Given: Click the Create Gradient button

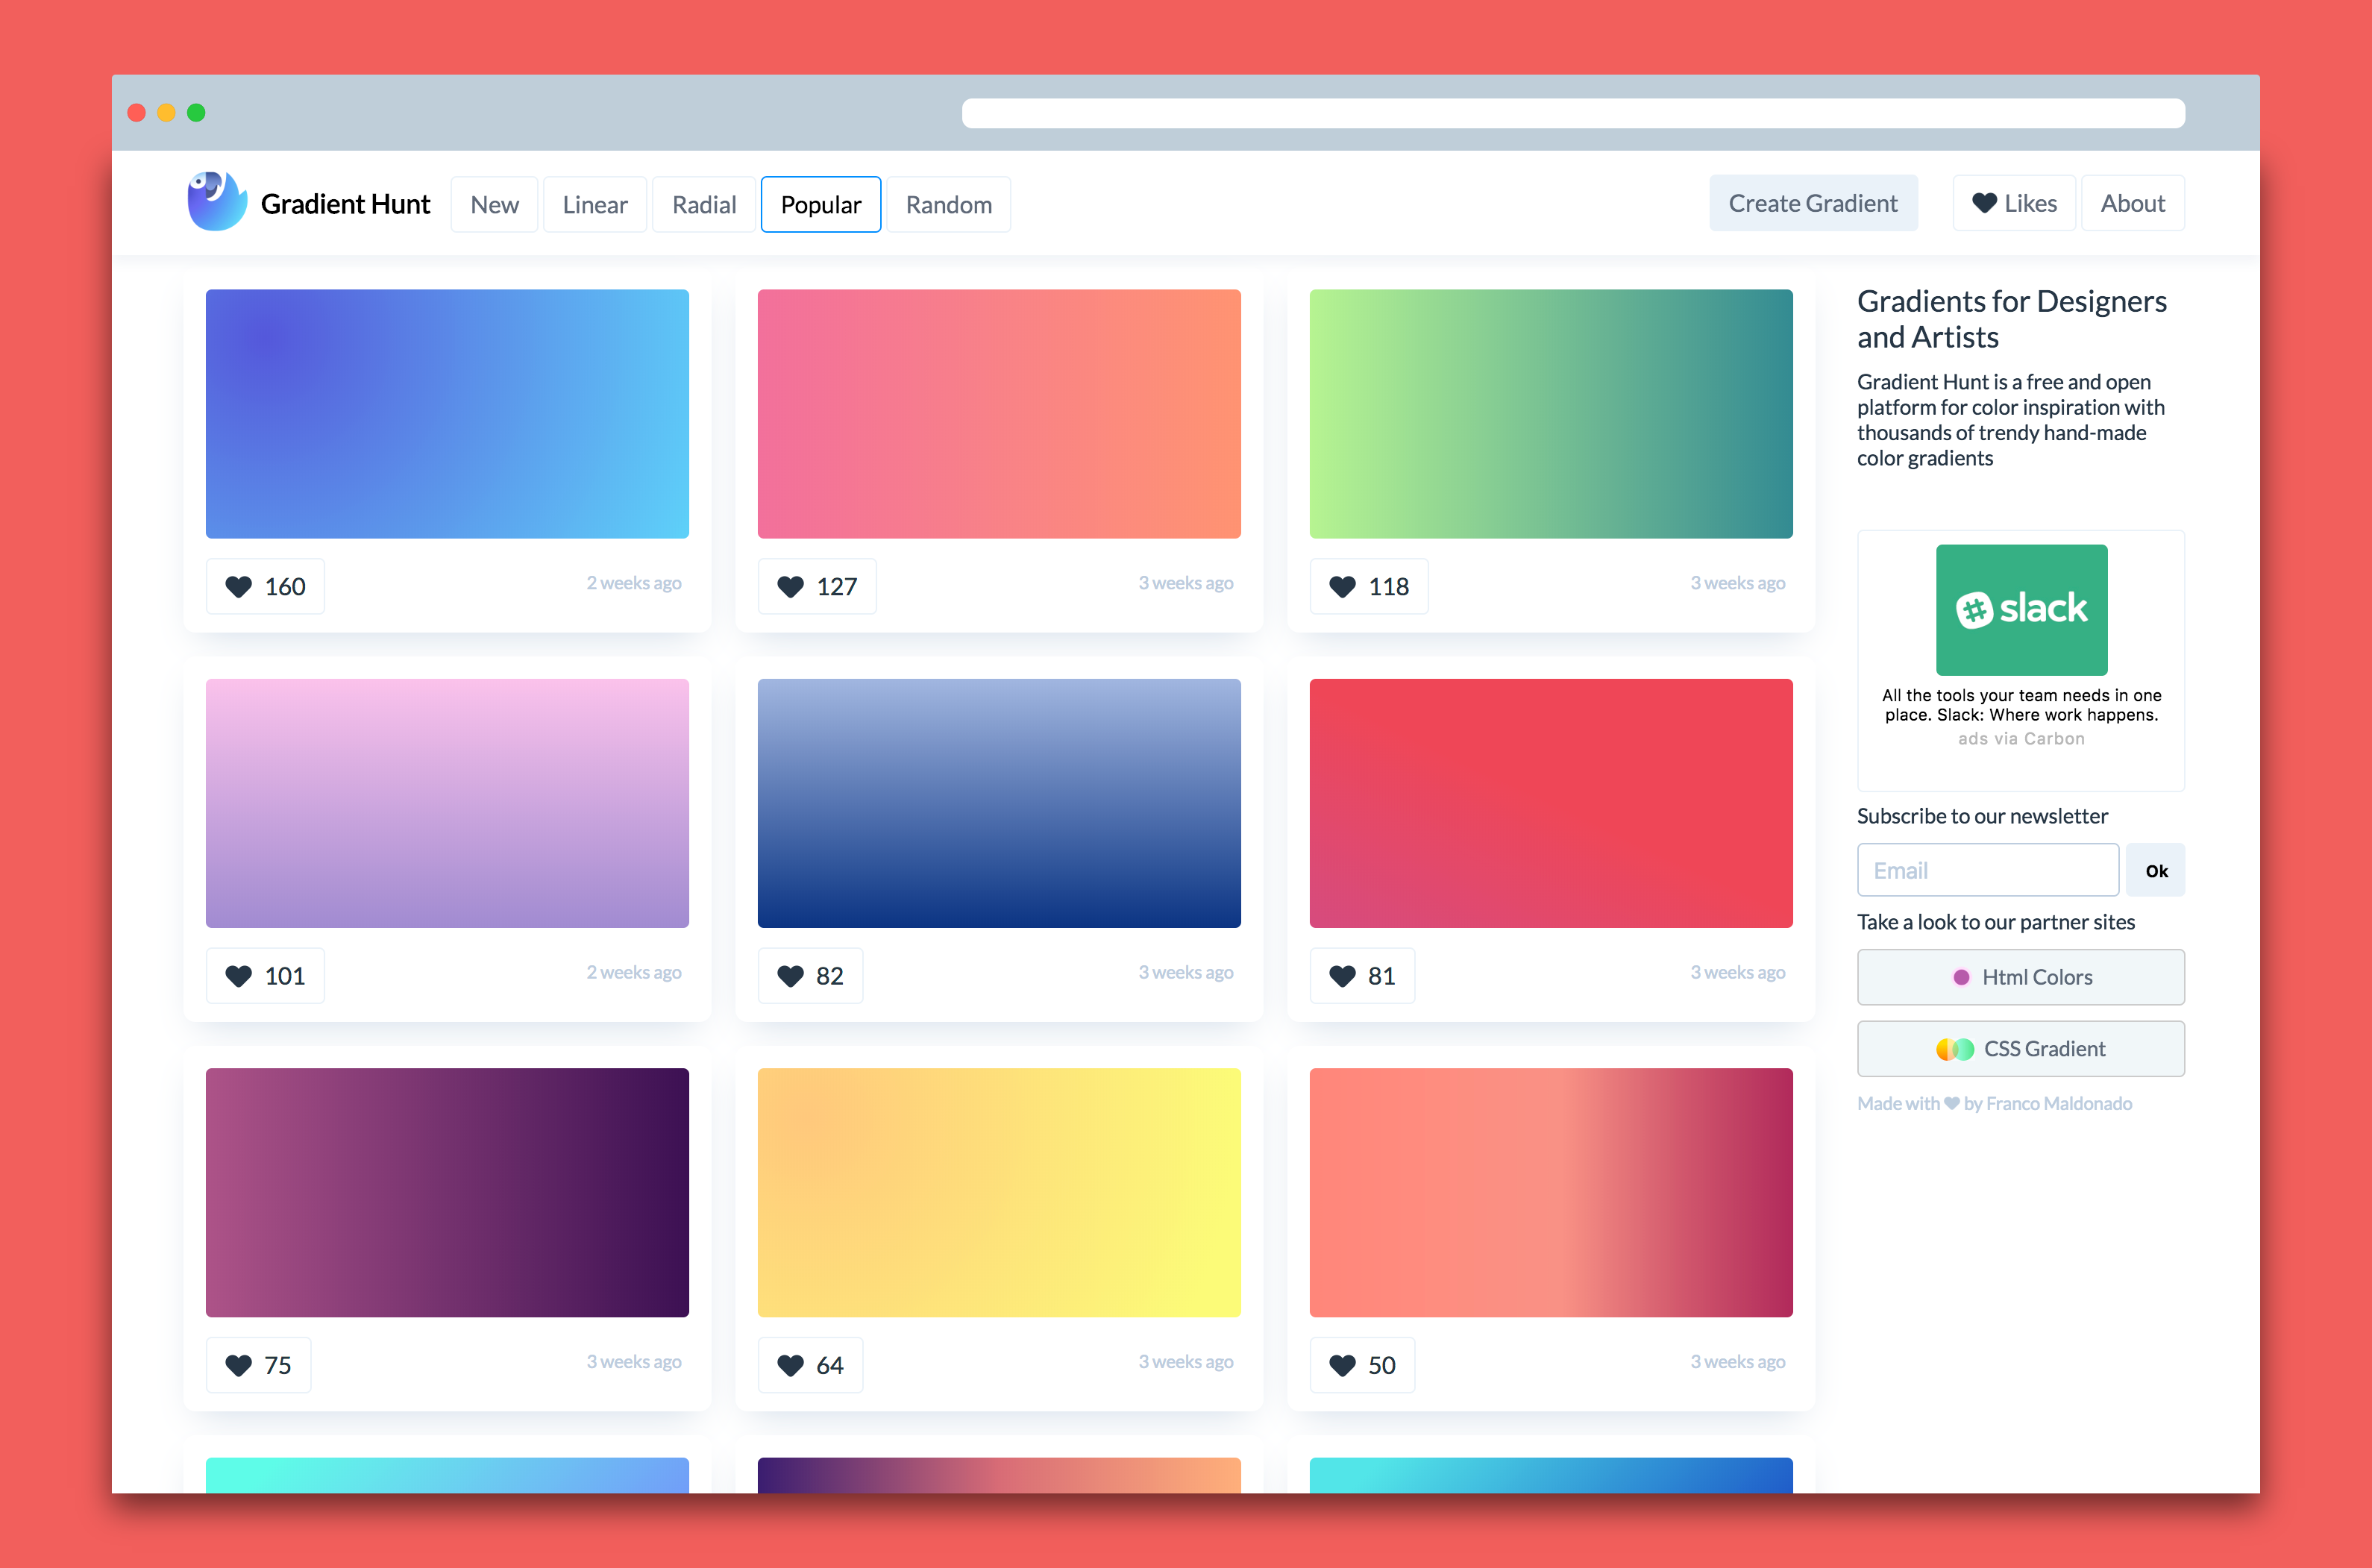Looking at the screenshot, I should point(1813,203).
